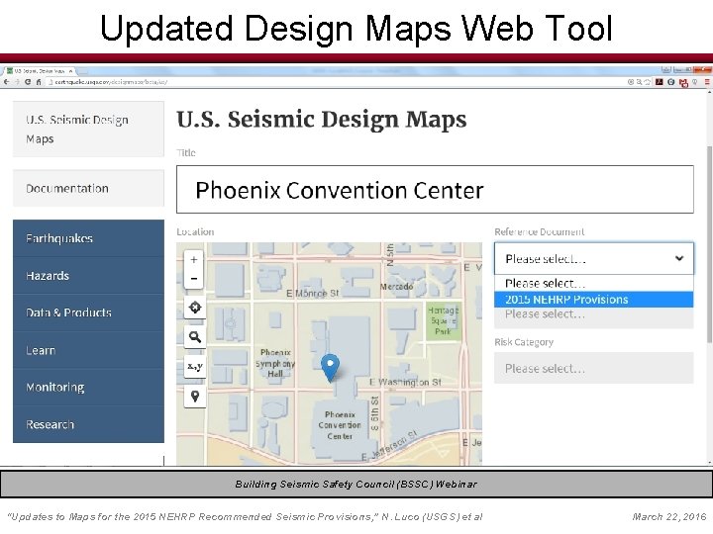This screenshot has width=713, height=534.
Task: Click E Monroe St map label
Action: point(312,294)
